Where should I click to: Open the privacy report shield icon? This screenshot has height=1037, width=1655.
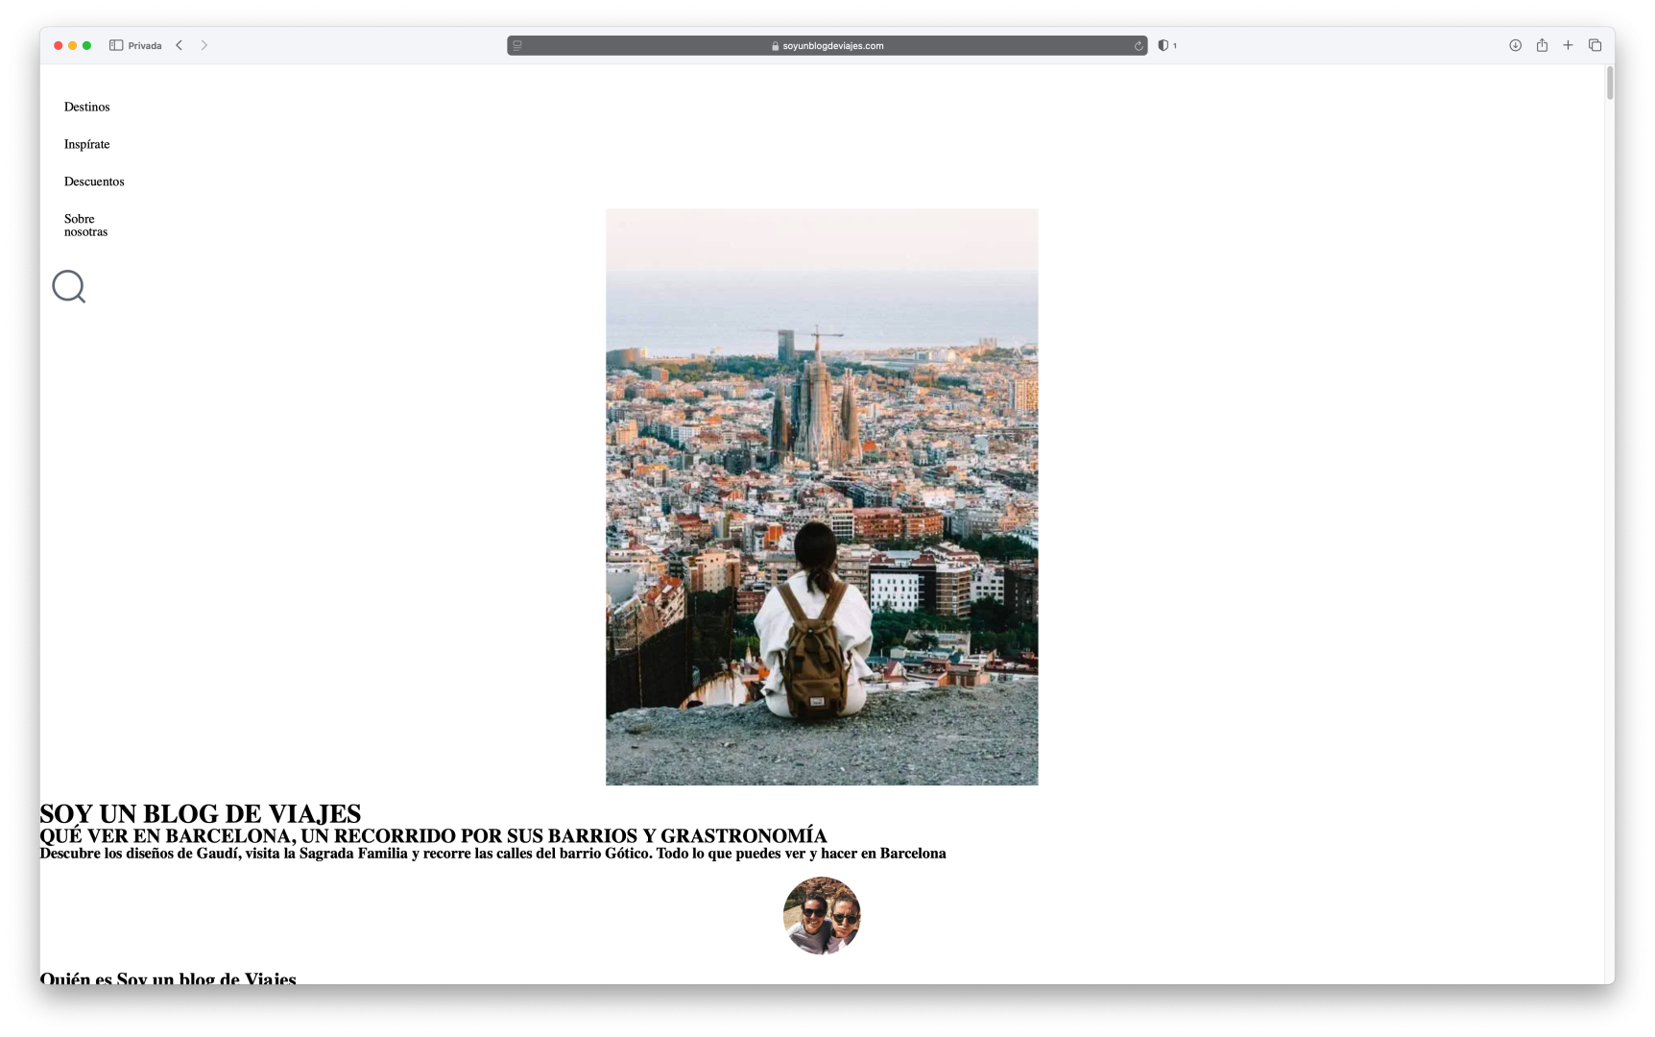click(1163, 45)
